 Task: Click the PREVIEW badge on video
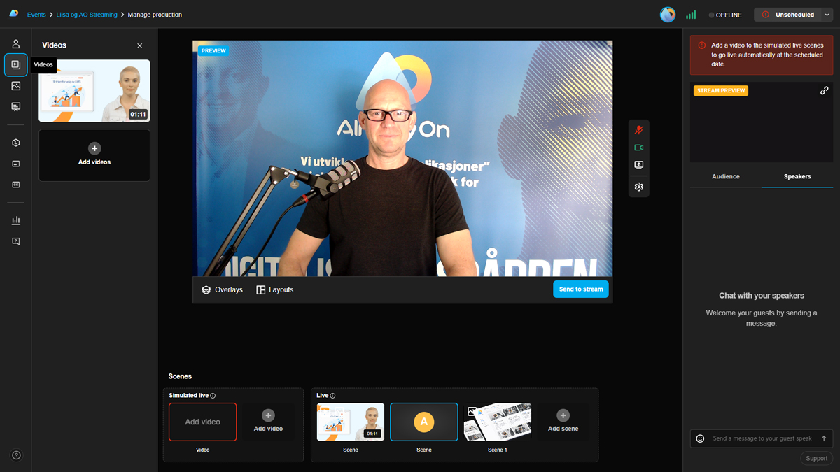[213, 51]
